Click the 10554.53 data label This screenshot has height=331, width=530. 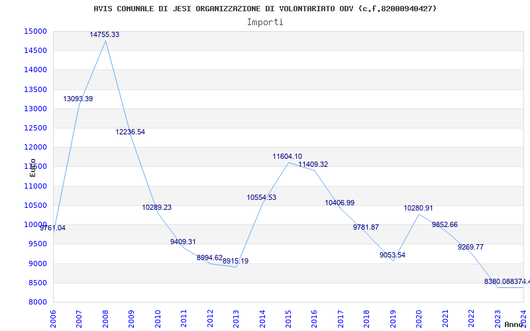coord(262,197)
